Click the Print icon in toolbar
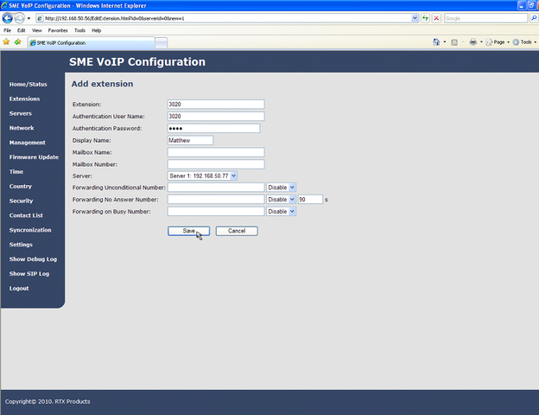Viewport: 539px width, 415px height. pyautogui.click(x=472, y=41)
